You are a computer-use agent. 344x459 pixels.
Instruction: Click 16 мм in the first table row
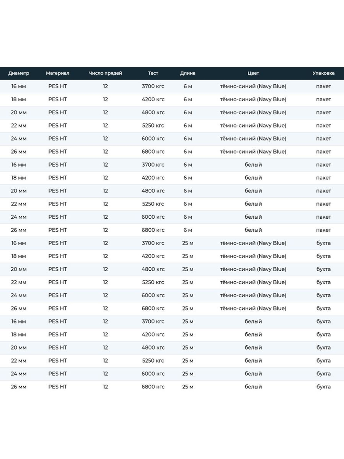(x=19, y=86)
